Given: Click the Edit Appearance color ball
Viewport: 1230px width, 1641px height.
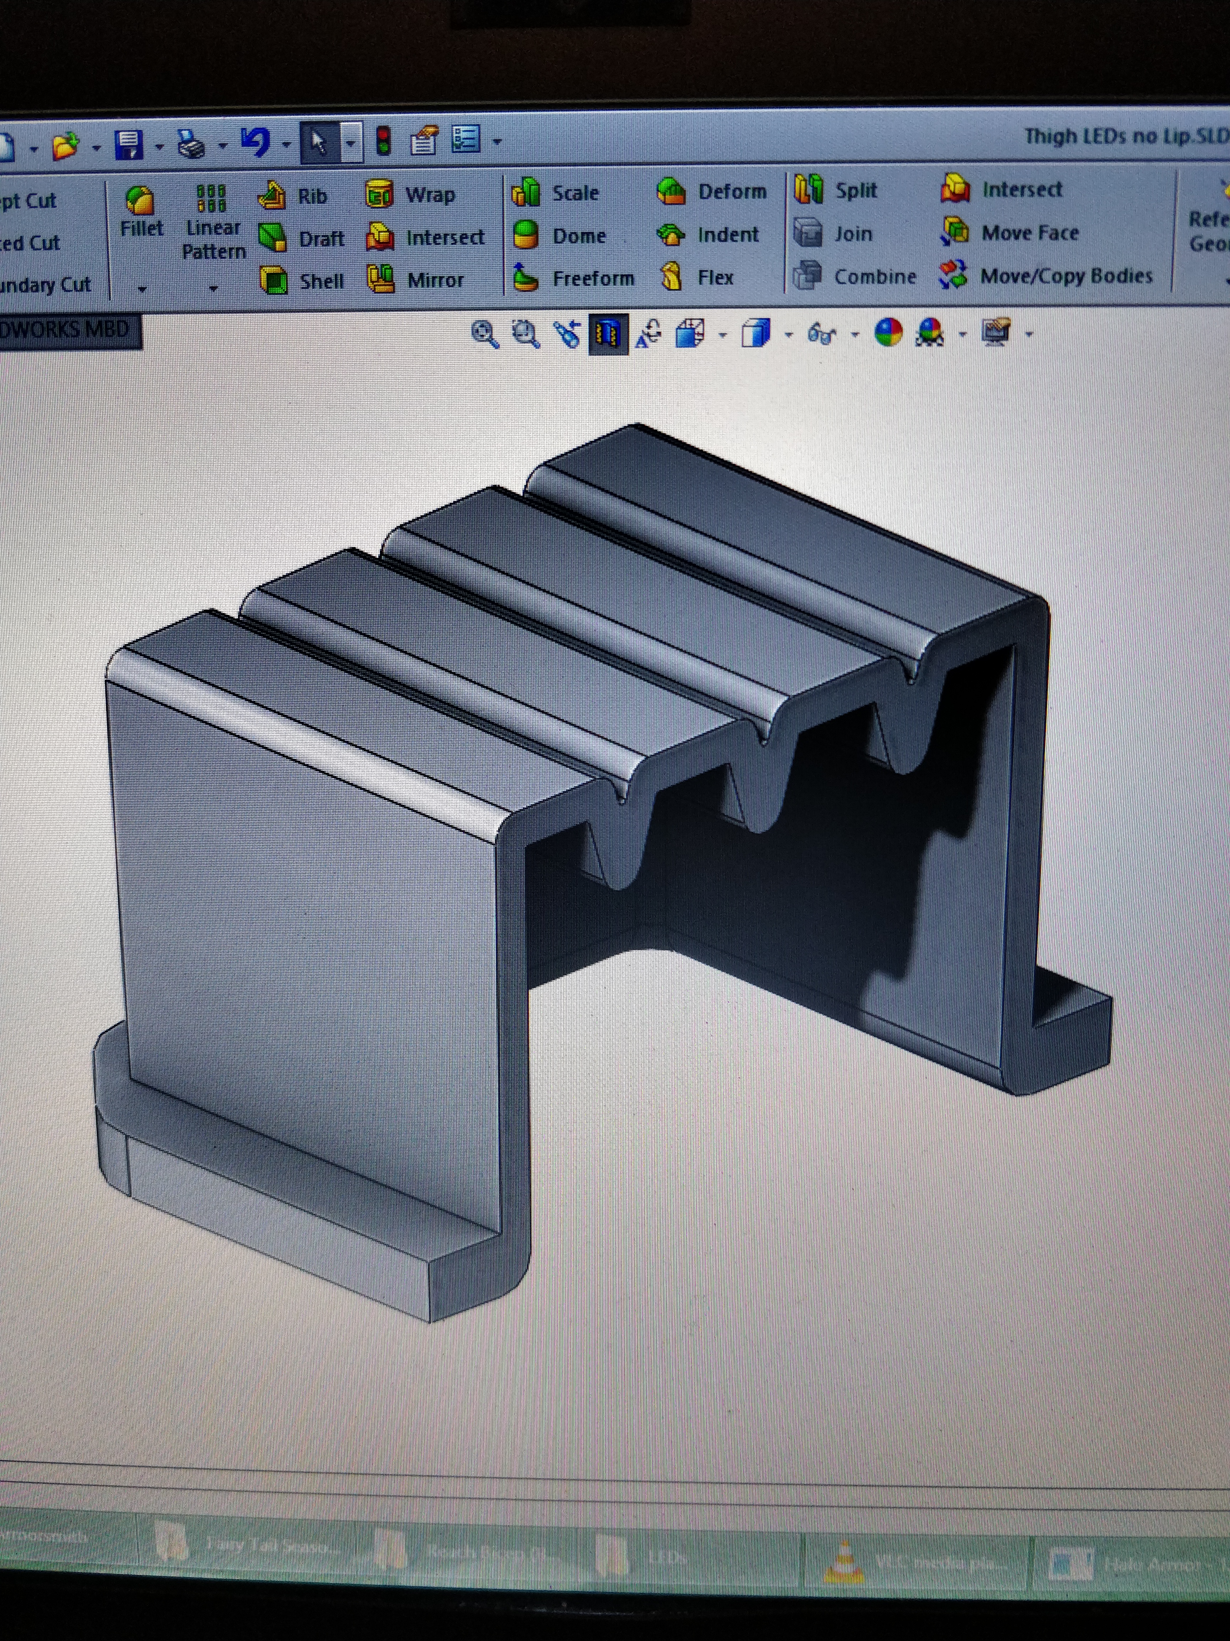Looking at the screenshot, I should pos(888,333).
